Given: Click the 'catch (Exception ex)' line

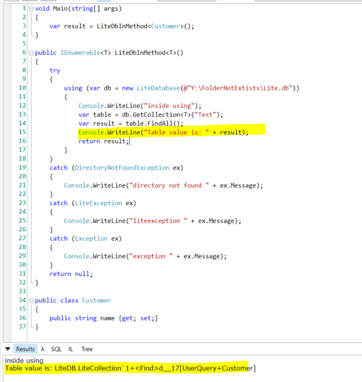Looking at the screenshot, I should pyautogui.click(x=86, y=239).
